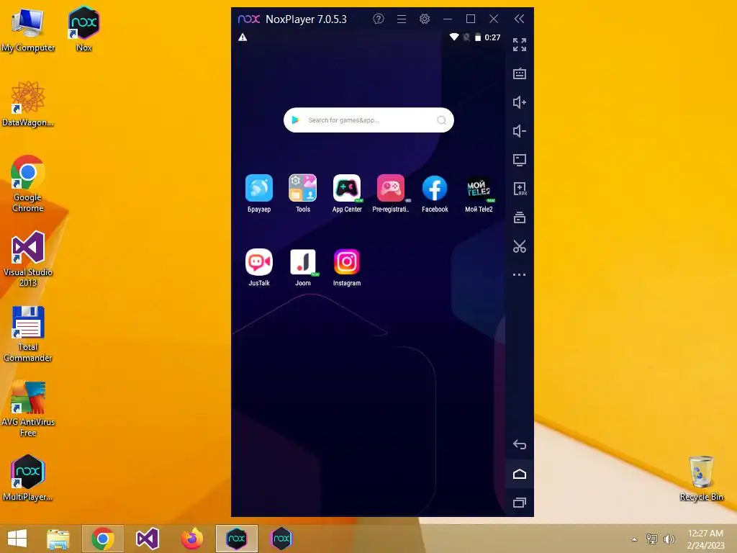Click the Google Play icon in search bar
The image size is (737, 553).
click(x=295, y=120)
